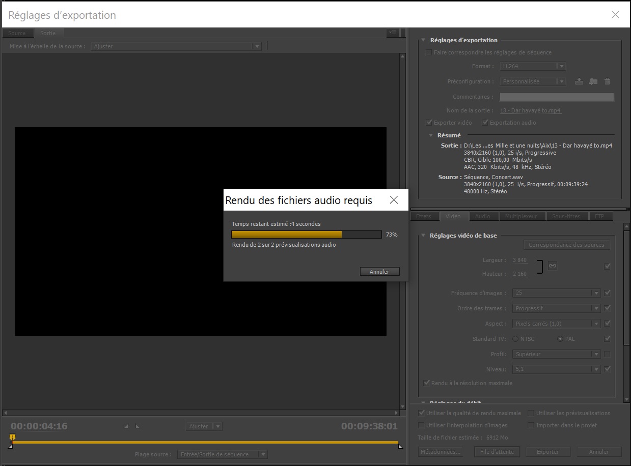This screenshot has height=466, width=631.
Task: Open the Ordre des trames dropdown
Action: point(557,308)
